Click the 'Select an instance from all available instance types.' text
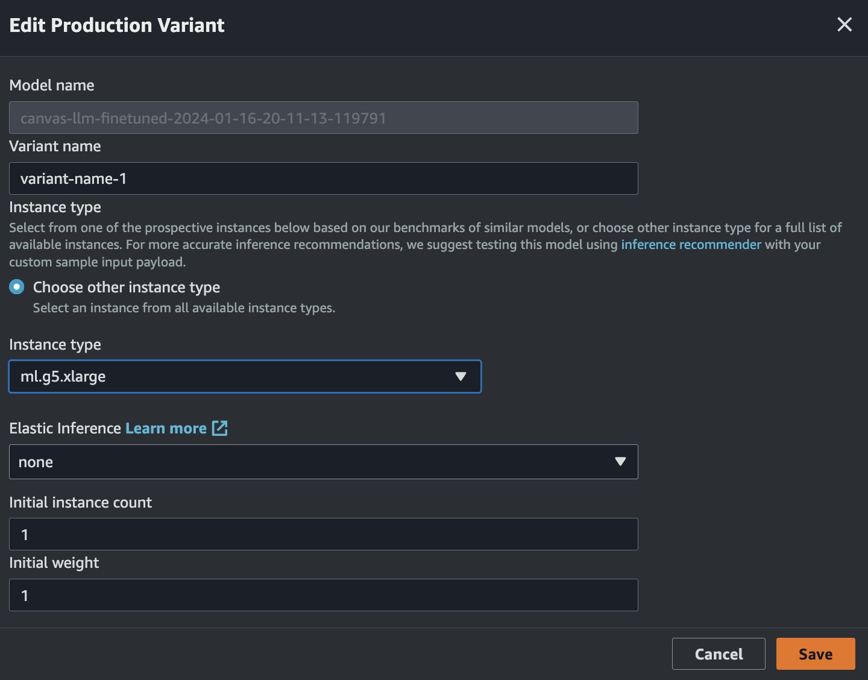This screenshot has height=680, width=868. tap(184, 308)
